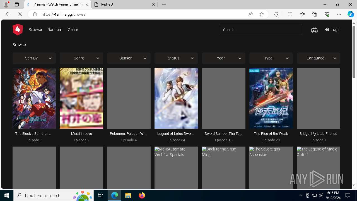The width and height of the screenshot is (357, 201).
Task: Add this page to favorites star
Action: pos(262,14)
